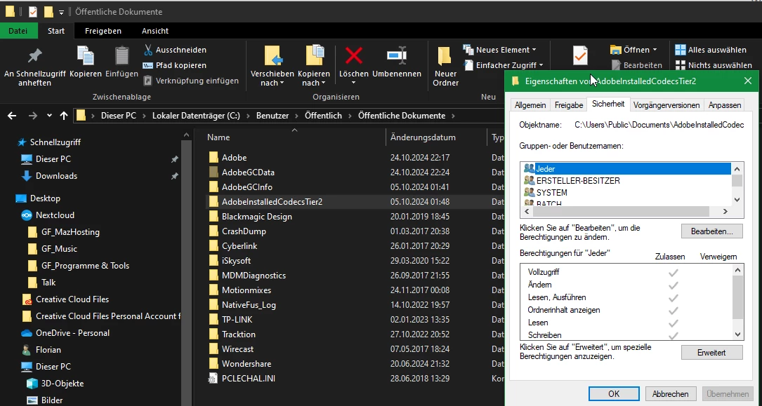The image size is (762, 406).
Task: Open OneDrive - Personal in the sidebar
Action: (x=72, y=333)
